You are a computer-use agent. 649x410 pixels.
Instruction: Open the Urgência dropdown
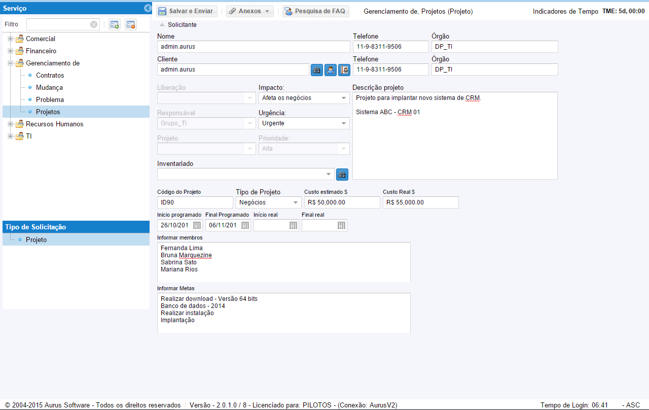[344, 123]
